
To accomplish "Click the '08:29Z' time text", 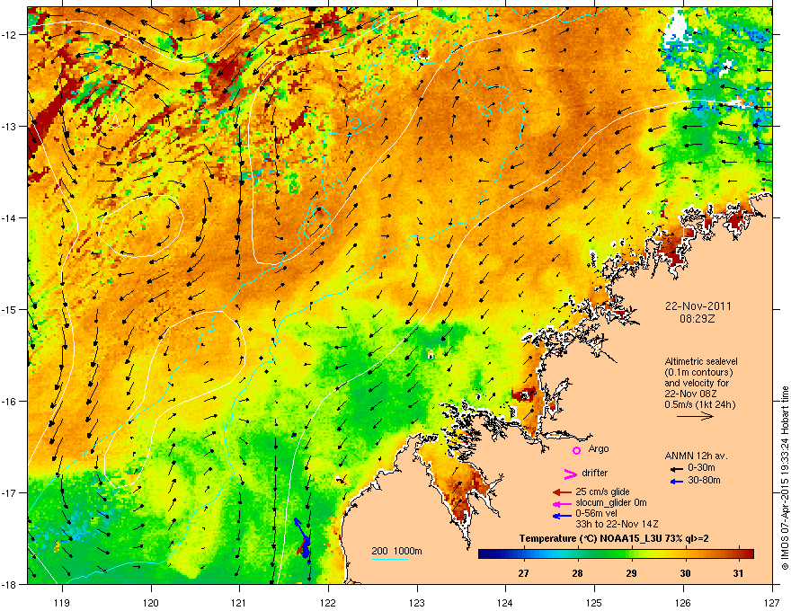I will pos(698,319).
